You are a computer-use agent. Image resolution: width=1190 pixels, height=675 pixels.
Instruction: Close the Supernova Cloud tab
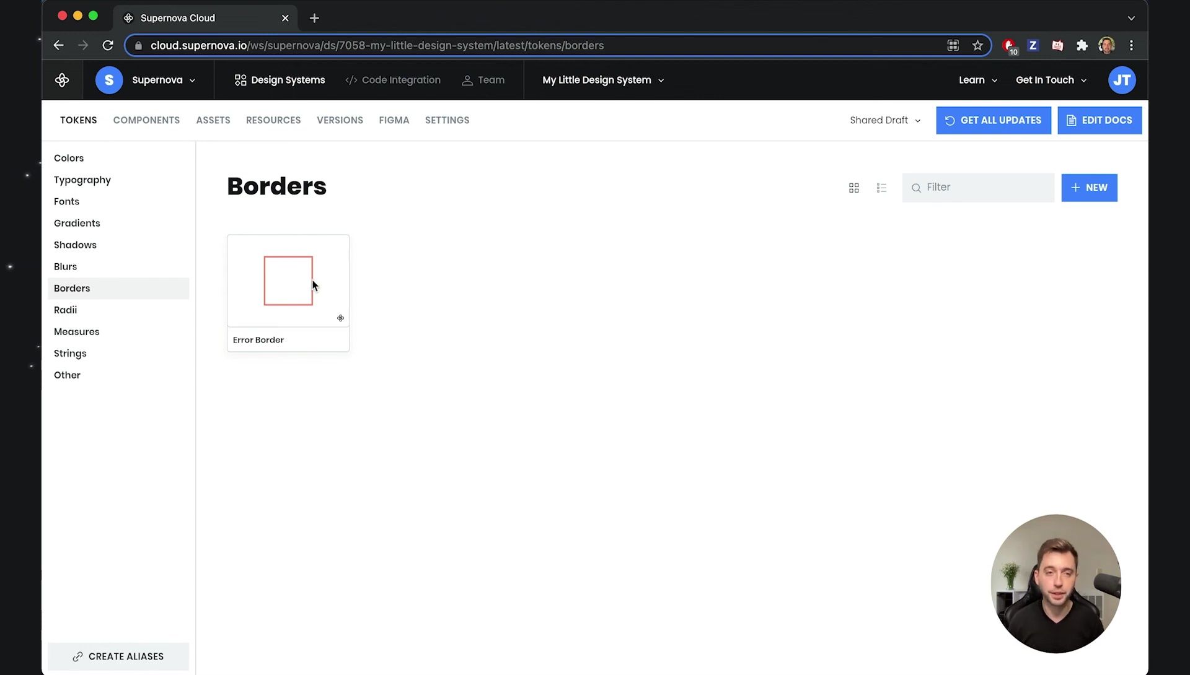pos(285,18)
